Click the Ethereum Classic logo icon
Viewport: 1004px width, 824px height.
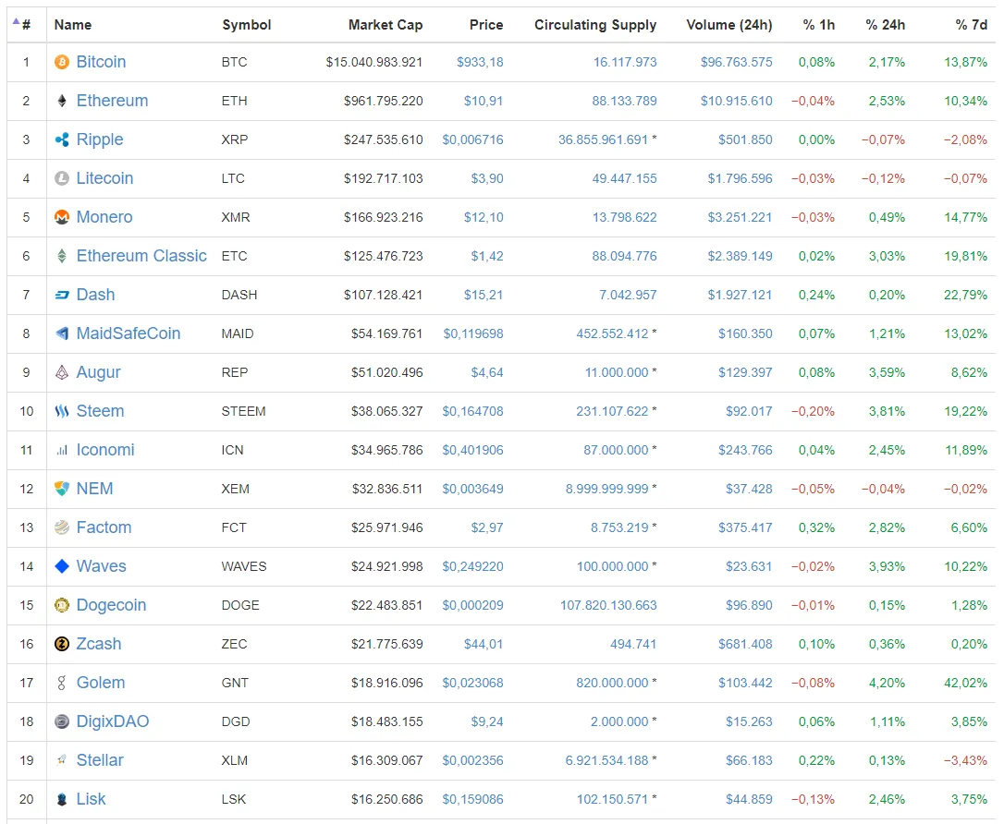(x=61, y=256)
